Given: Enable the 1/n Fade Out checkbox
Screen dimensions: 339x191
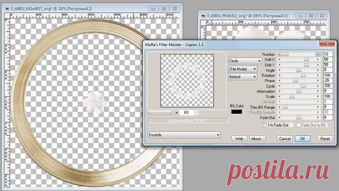Looking at the screenshot, I should coord(264,125).
